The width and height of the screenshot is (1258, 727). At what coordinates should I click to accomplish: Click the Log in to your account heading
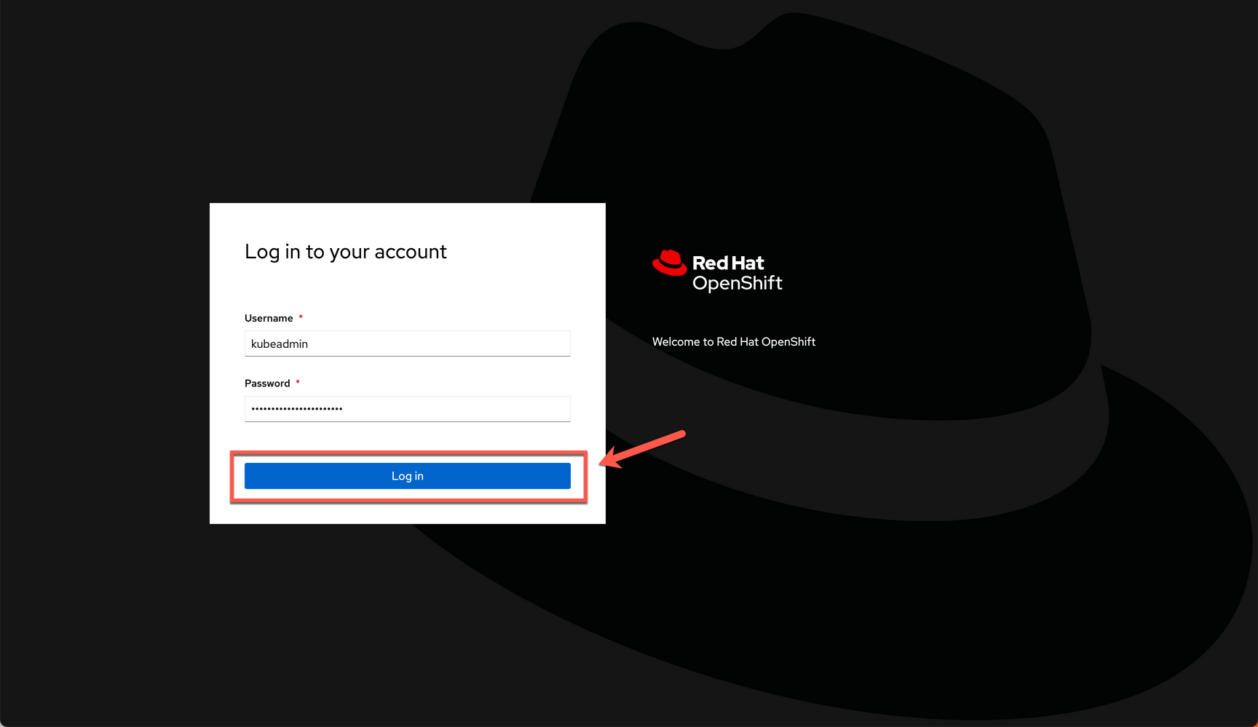point(346,252)
